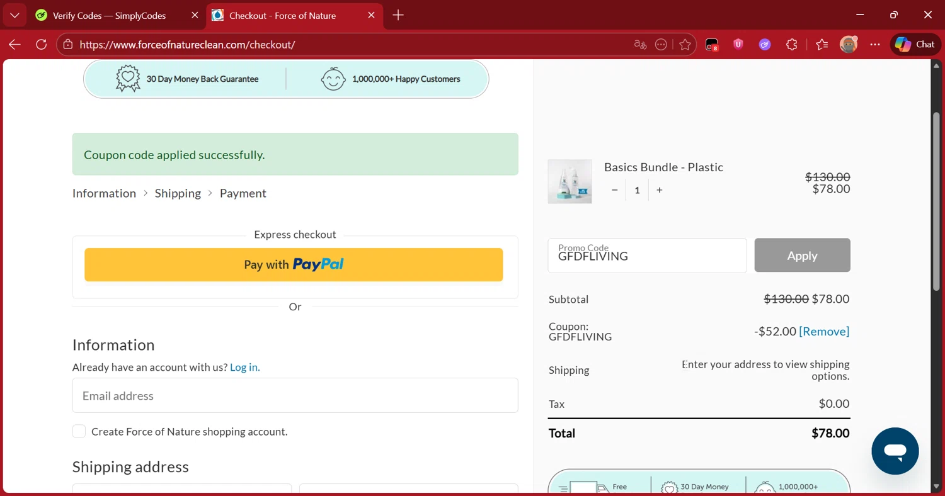Click the uBlock shield extension icon
The width and height of the screenshot is (945, 496).
click(x=738, y=45)
